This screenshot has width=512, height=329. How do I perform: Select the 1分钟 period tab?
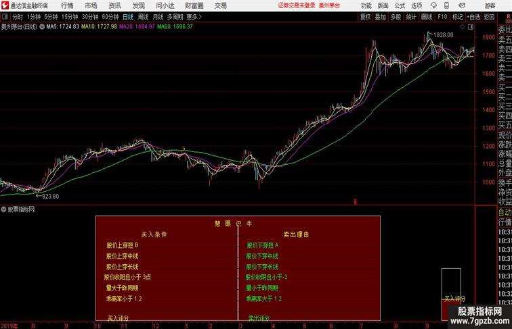click(x=34, y=17)
